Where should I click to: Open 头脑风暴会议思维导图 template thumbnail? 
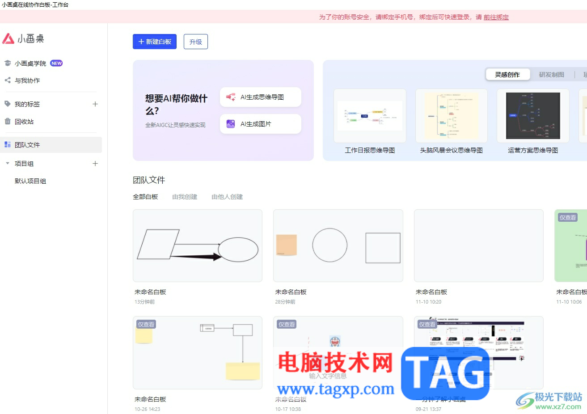click(x=452, y=116)
